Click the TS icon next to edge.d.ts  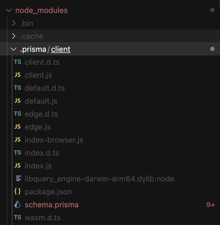coord(18,114)
